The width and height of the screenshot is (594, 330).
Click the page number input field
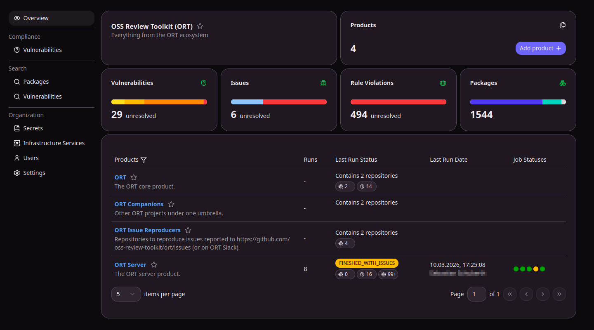coord(477,294)
